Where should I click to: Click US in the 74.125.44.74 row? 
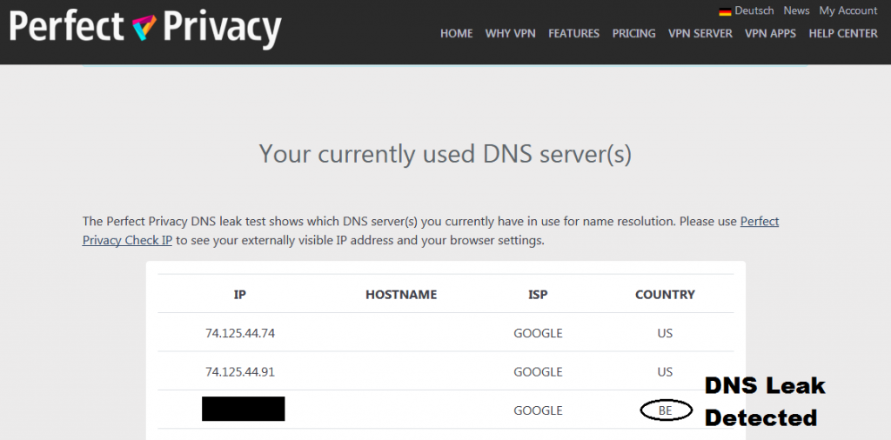coord(665,333)
